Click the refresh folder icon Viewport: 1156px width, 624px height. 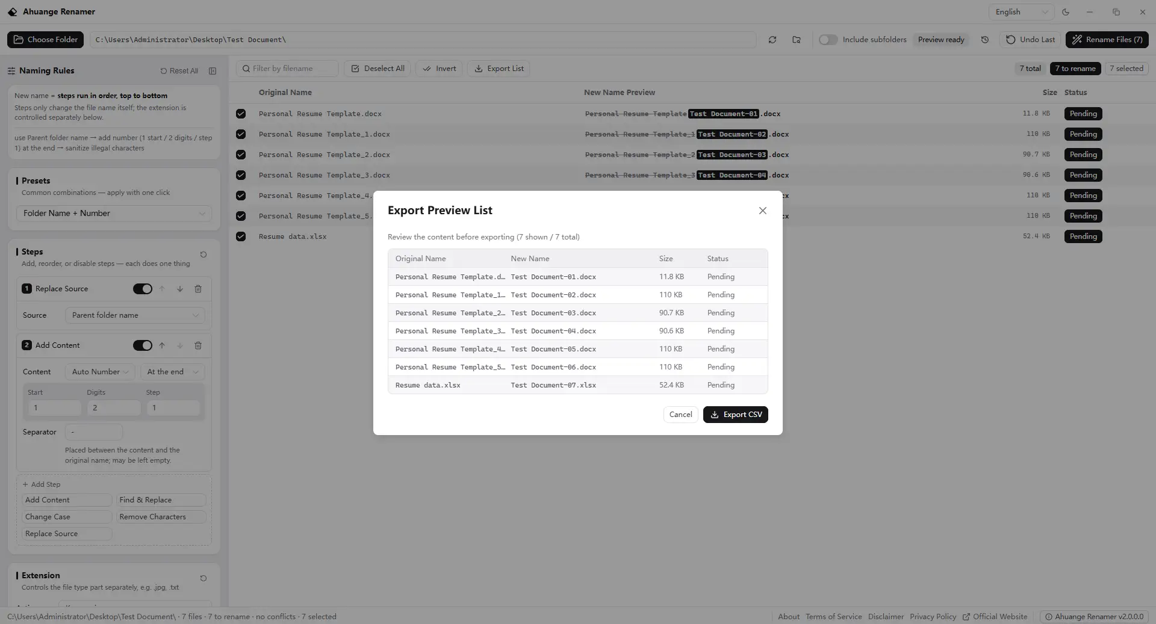click(772, 40)
